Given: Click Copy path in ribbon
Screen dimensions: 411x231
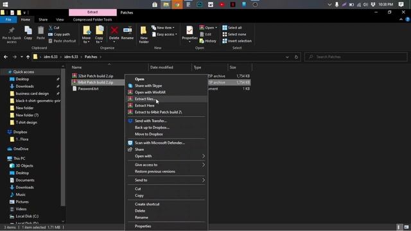Looking at the screenshot, I should (x=59, y=34).
